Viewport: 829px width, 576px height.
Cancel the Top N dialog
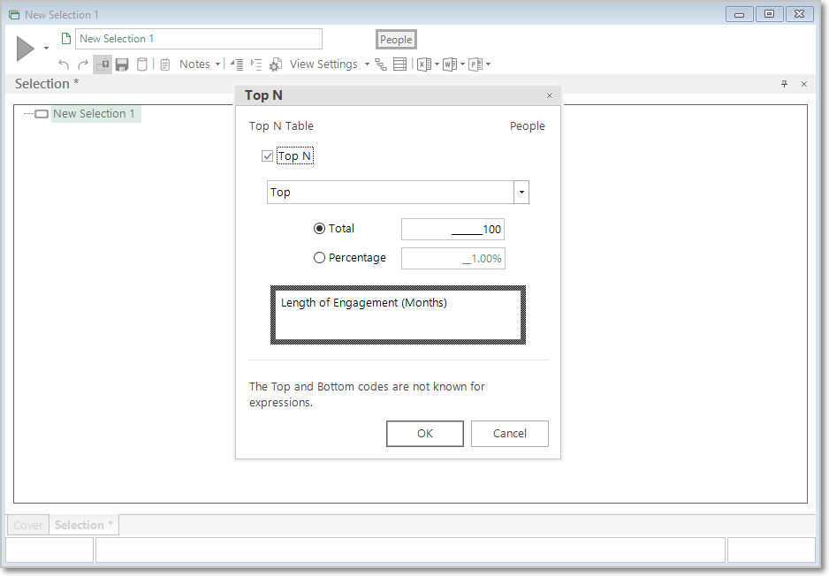tap(510, 434)
